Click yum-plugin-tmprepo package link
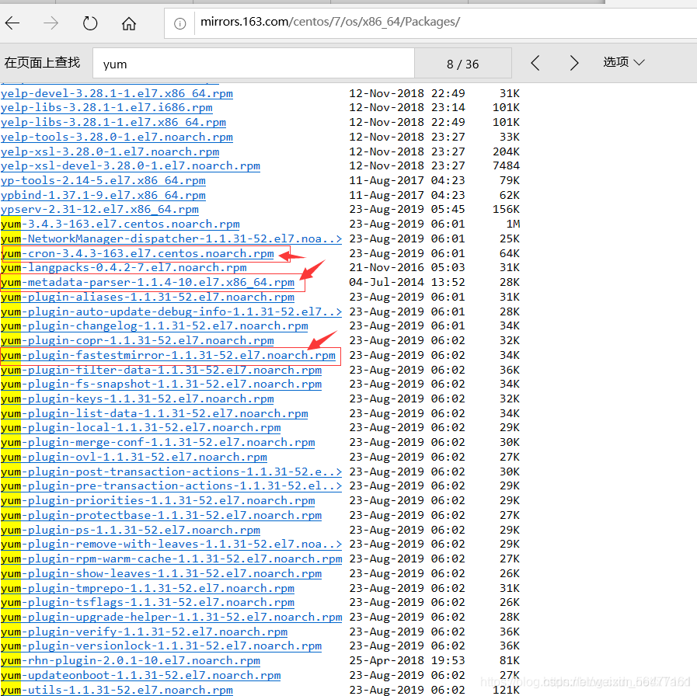This screenshot has height=696, width=697. (148, 588)
